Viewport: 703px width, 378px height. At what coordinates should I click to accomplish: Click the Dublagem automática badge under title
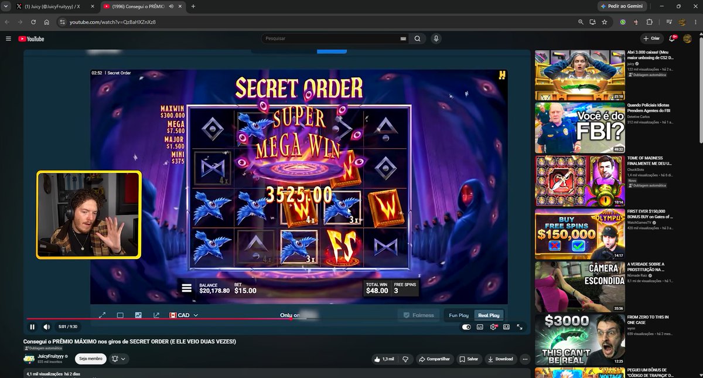tap(43, 348)
